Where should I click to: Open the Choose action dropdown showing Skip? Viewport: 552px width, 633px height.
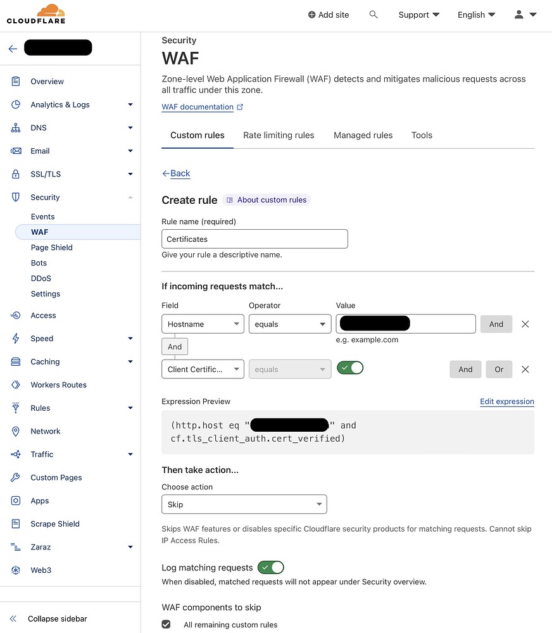[x=244, y=504]
